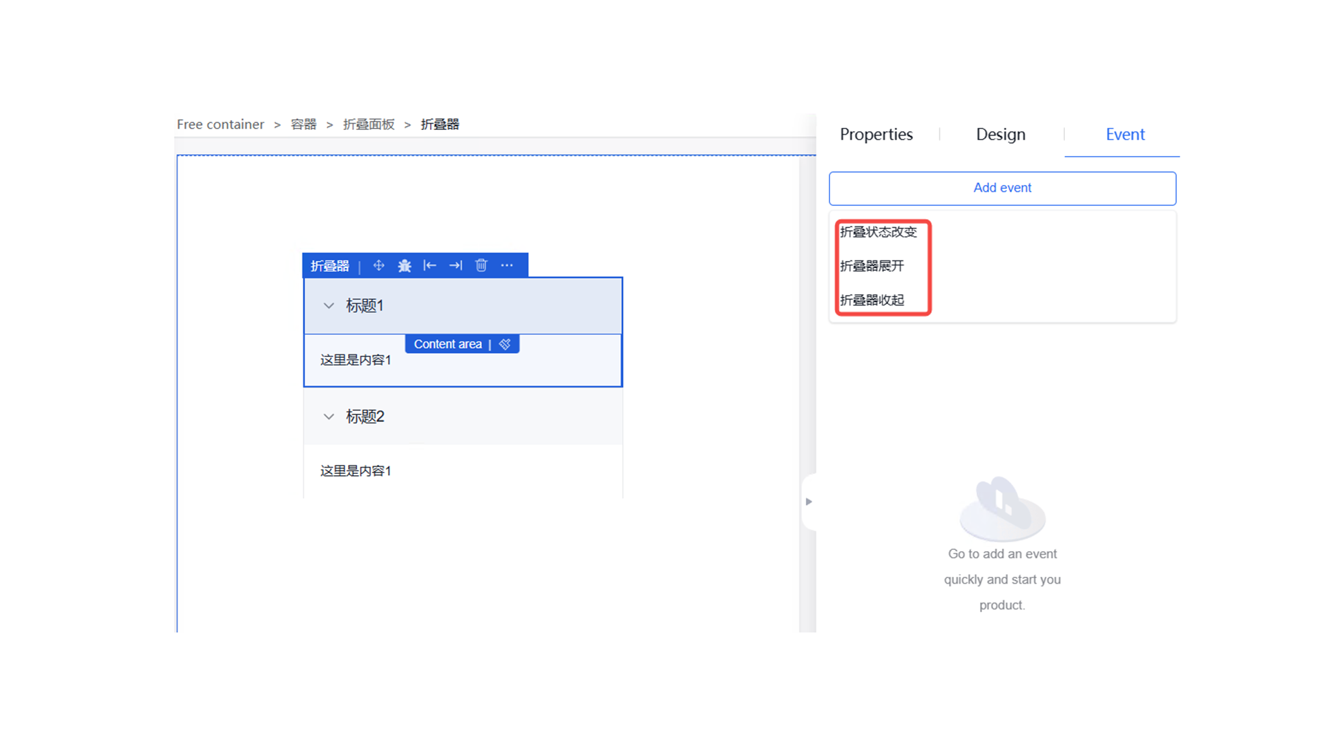Delete the 折叠器 with the trash icon
The width and height of the screenshot is (1326, 746).
tap(481, 265)
